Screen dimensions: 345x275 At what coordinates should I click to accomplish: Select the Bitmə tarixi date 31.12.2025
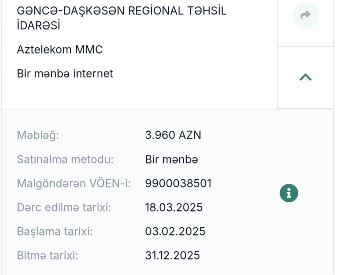click(x=172, y=255)
